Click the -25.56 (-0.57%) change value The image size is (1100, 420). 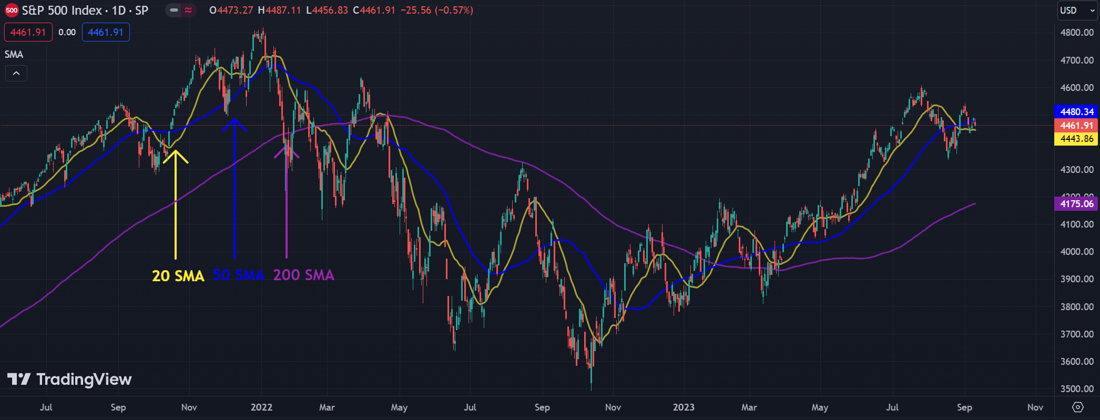coord(437,10)
